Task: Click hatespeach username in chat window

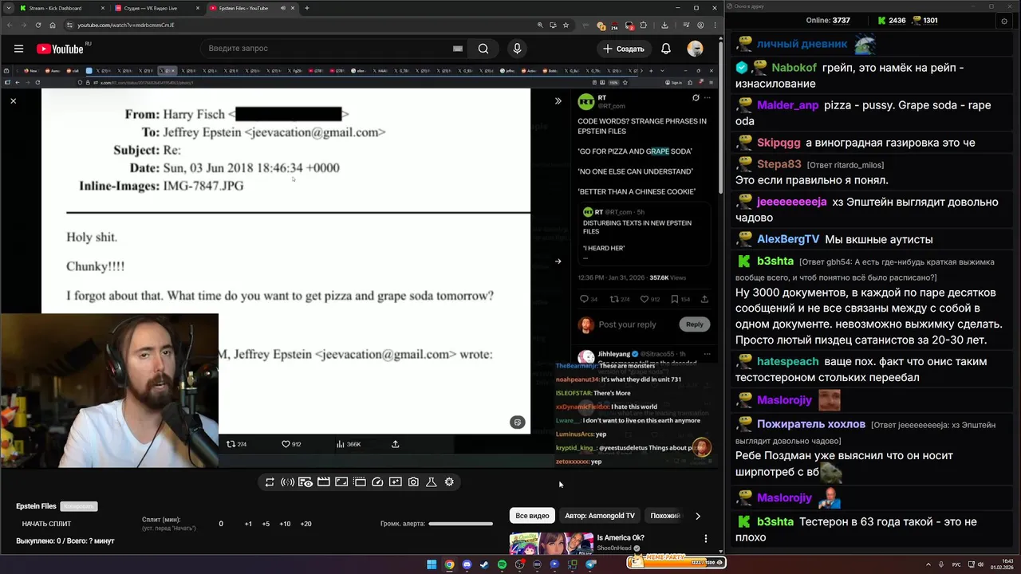Action: pyautogui.click(x=788, y=361)
